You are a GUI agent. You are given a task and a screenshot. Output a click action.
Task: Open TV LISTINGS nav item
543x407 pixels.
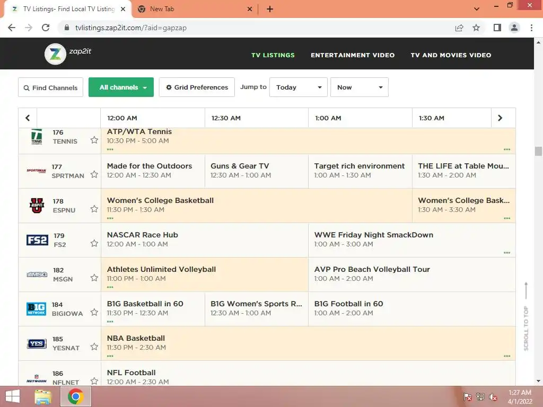(x=273, y=55)
